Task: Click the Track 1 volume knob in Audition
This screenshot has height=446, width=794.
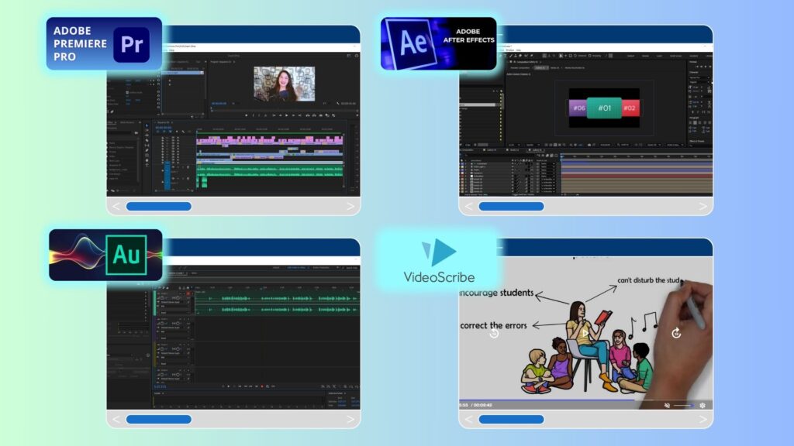Action: [x=162, y=298]
